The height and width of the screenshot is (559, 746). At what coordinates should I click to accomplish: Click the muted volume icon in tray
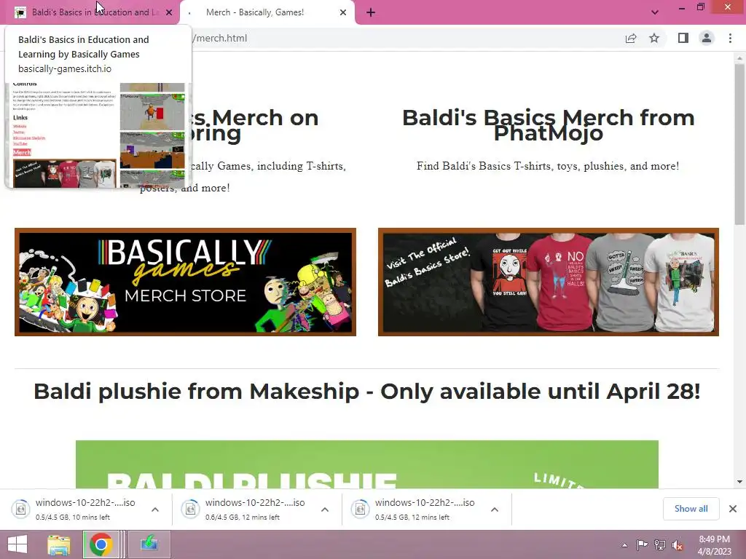click(x=678, y=545)
